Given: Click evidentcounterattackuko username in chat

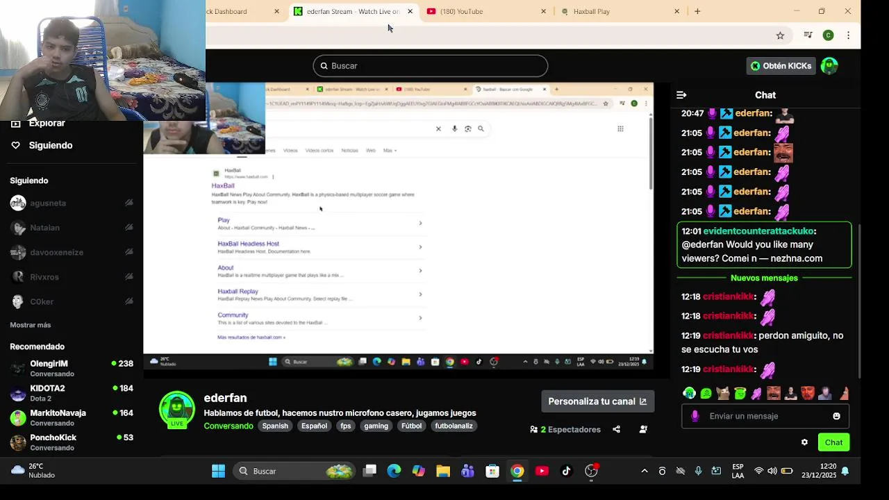Looking at the screenshot, I should coord(758,231).
